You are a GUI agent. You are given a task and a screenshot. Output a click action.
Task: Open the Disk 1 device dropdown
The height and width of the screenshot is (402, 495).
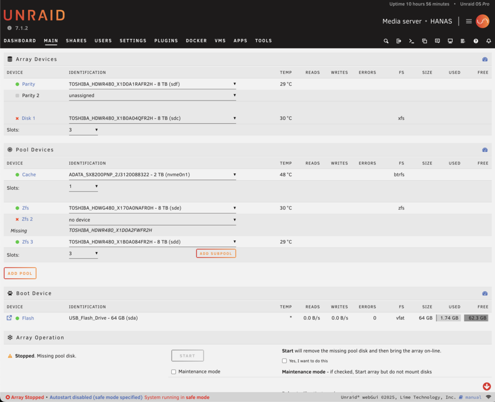pos(152,118)
